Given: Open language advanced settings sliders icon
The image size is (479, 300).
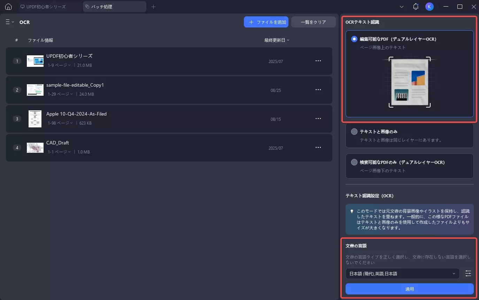Looking at the screenshot, I should tap(468, 274).
